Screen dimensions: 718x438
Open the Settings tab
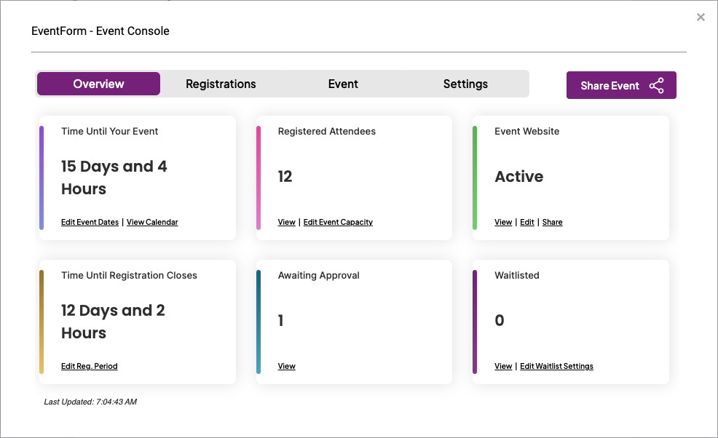coord(465,84)
